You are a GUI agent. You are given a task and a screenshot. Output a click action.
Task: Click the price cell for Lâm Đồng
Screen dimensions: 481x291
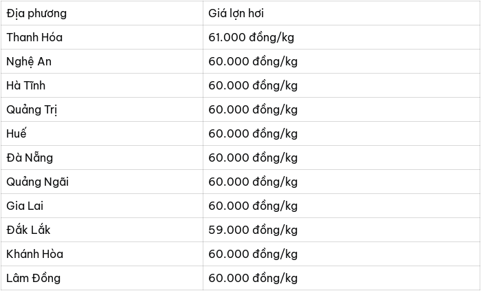point(342,278)
